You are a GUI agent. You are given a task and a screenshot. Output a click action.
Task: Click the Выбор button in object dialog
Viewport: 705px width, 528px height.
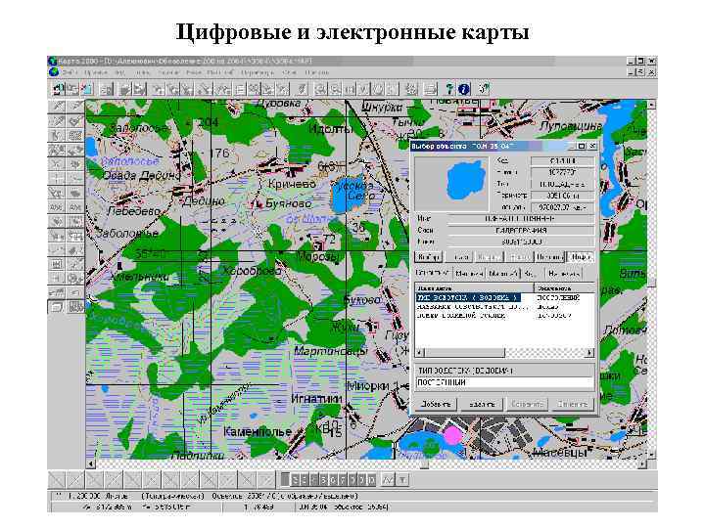pos(428,257)
